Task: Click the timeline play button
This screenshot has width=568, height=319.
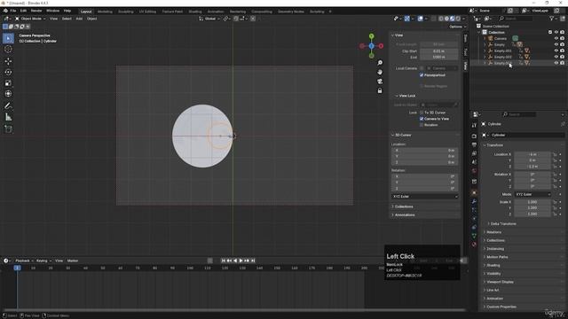Action: click(x=241, y=261)
